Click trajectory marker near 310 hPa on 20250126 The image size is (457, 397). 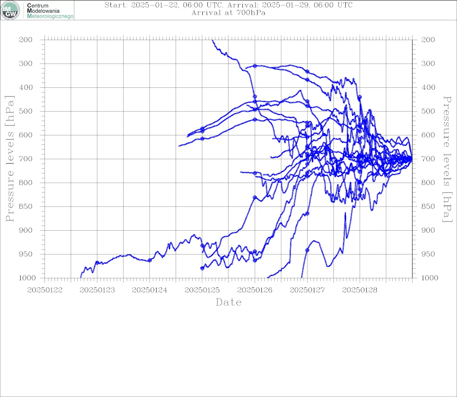coord(255,66)
